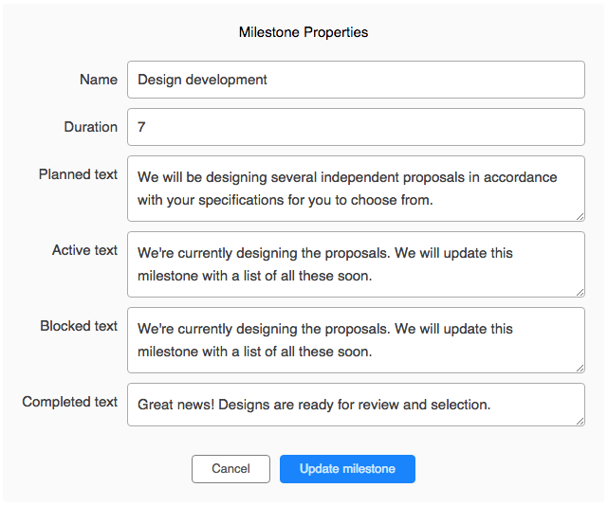Click the Update milestone button

[x=347, y=469]
